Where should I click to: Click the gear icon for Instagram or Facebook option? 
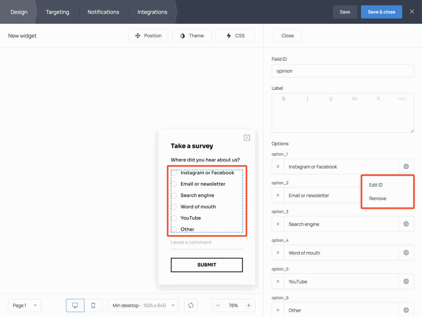(x=406, y=166)
